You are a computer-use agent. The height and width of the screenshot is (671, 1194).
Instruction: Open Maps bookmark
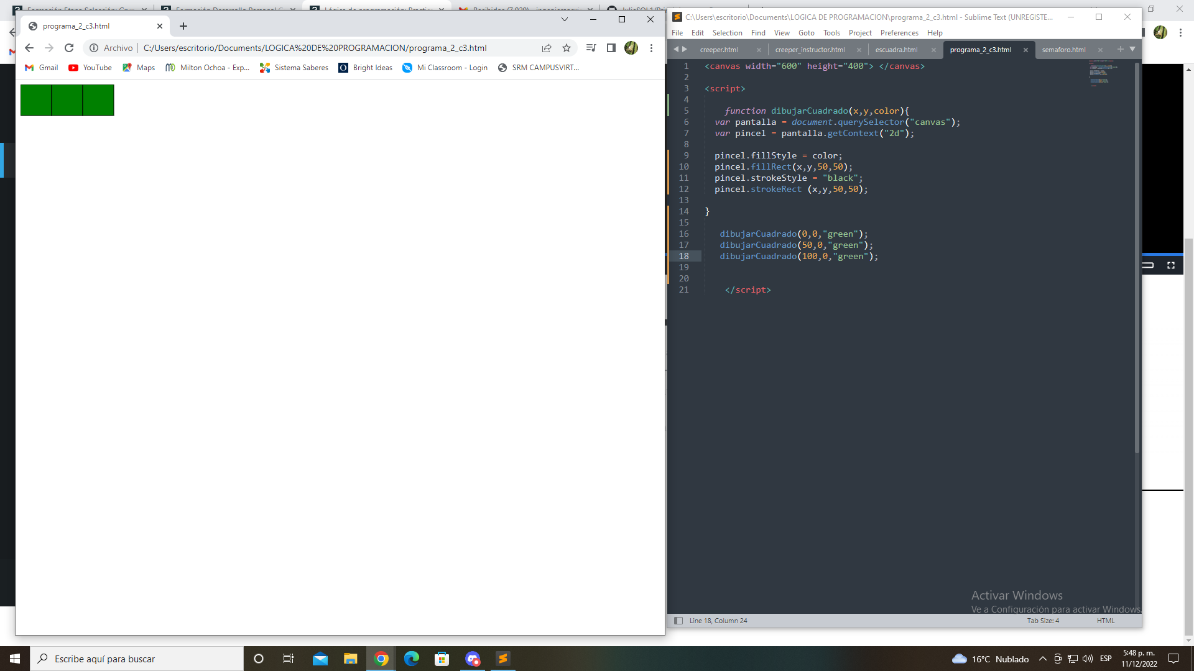(x=139, y=68)
